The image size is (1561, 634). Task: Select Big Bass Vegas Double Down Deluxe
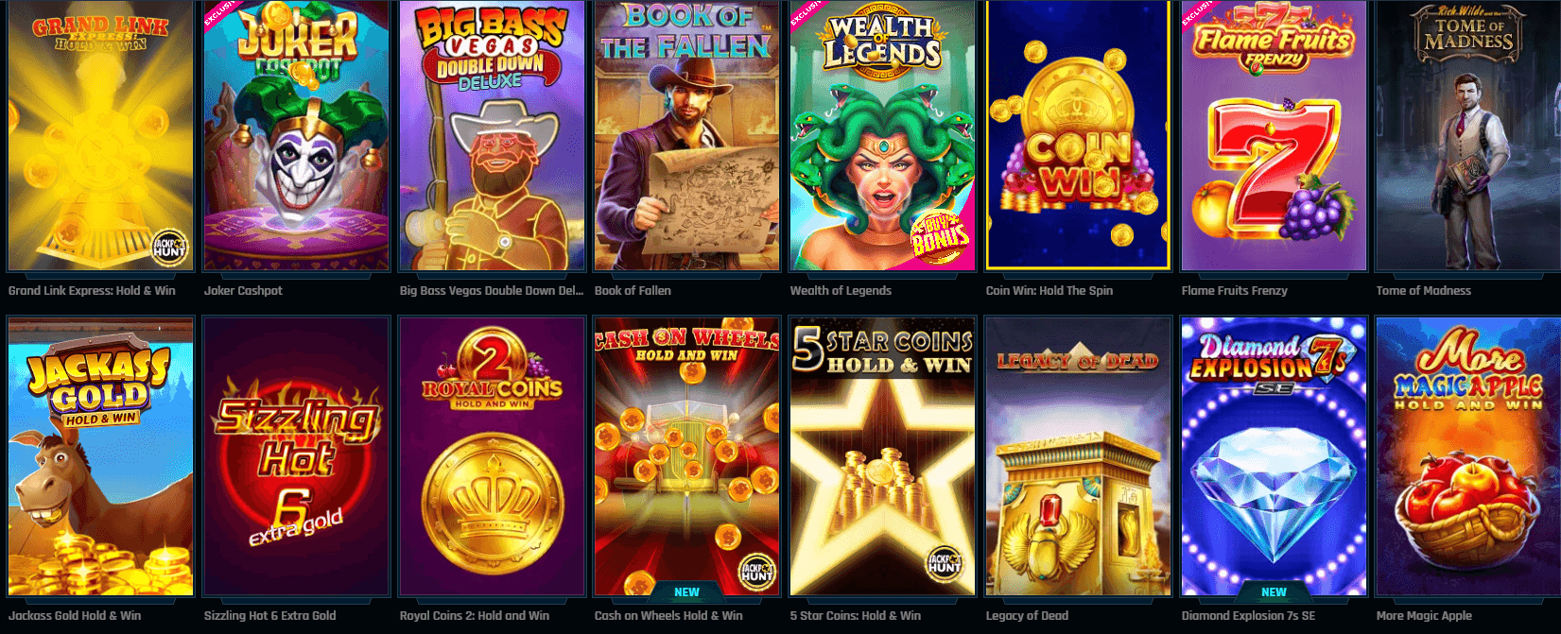click(491, 135)
